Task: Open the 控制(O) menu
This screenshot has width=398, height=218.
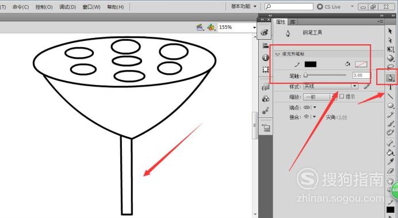Action: coord(44,7)
